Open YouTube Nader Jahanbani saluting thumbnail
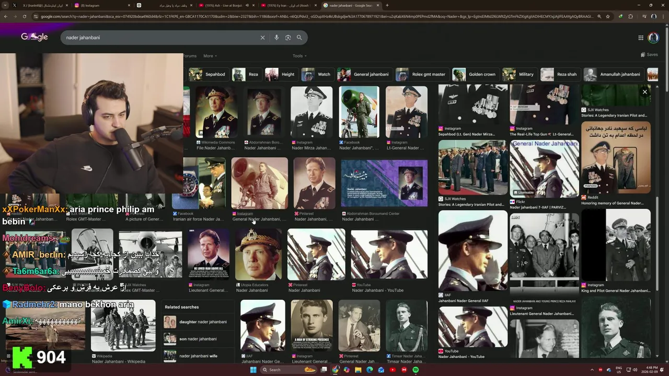 tap(389, 254)
